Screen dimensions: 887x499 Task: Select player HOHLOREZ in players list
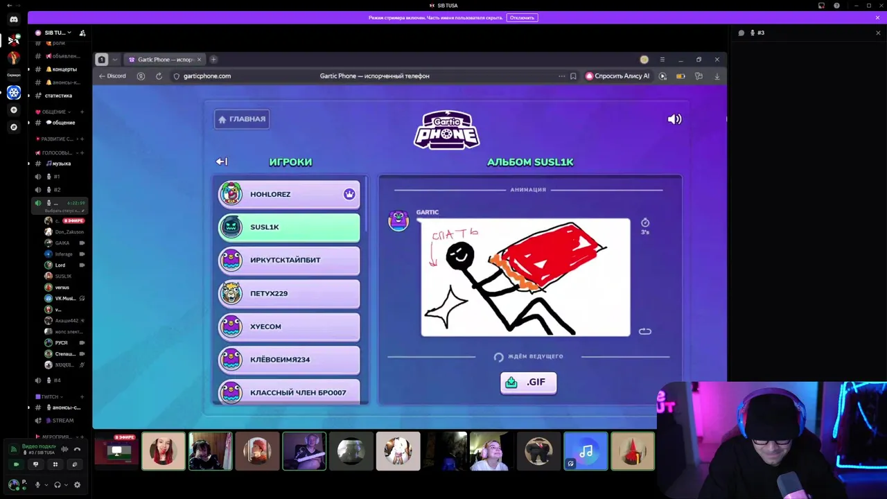coord(289,194)
